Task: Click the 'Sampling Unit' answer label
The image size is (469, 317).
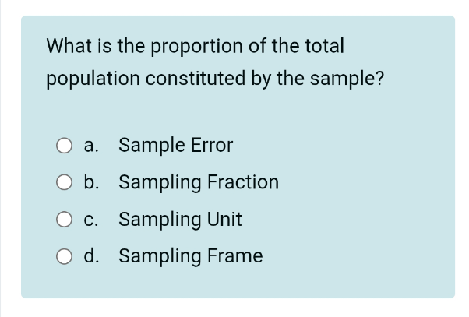Action: (x=180, y=220)
